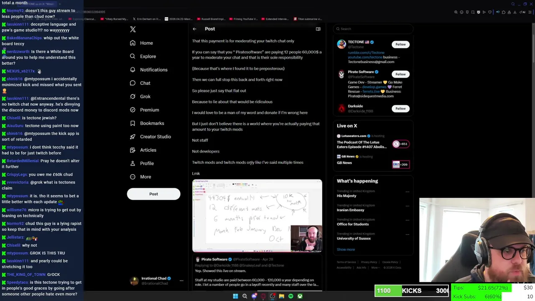535x301 pixels.
Task: Switch to the 'Vitaly Ruined My...' browser tab
Action: pos(114,19)
